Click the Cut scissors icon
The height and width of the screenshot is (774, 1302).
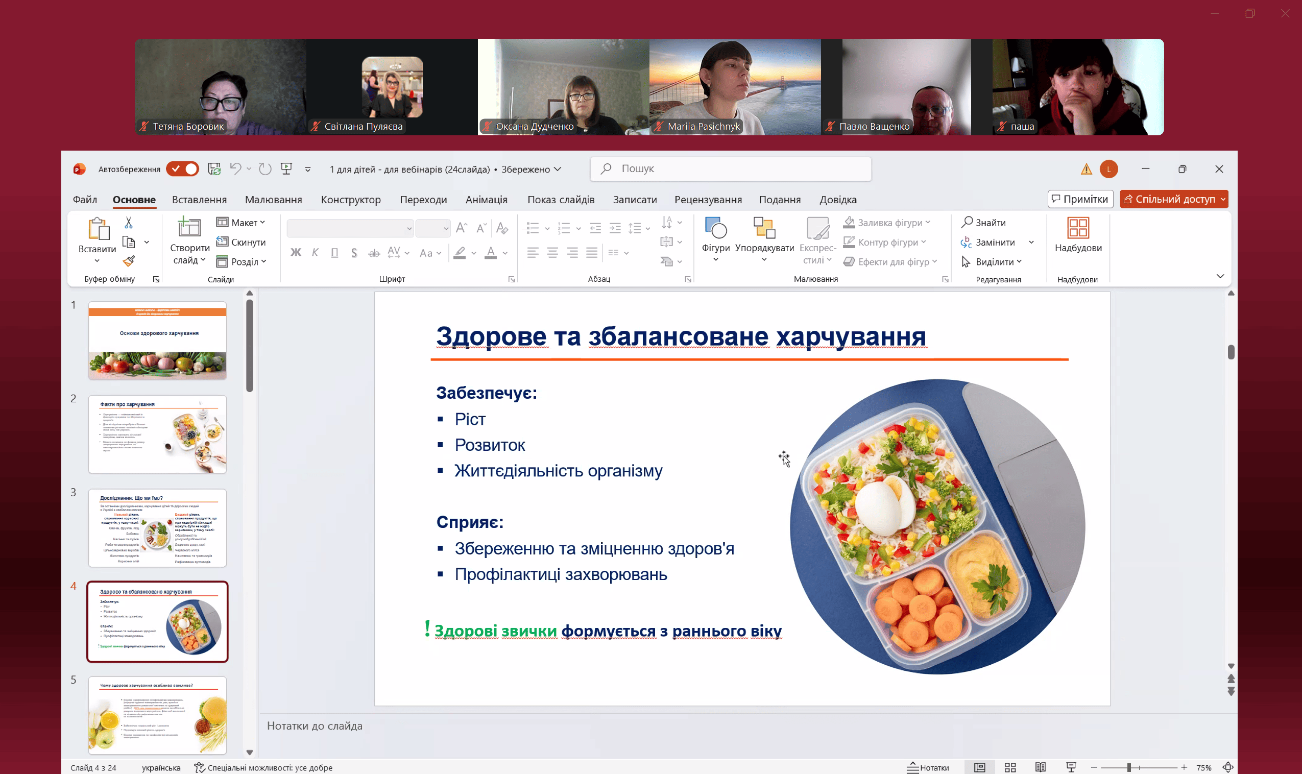(129, 223)
